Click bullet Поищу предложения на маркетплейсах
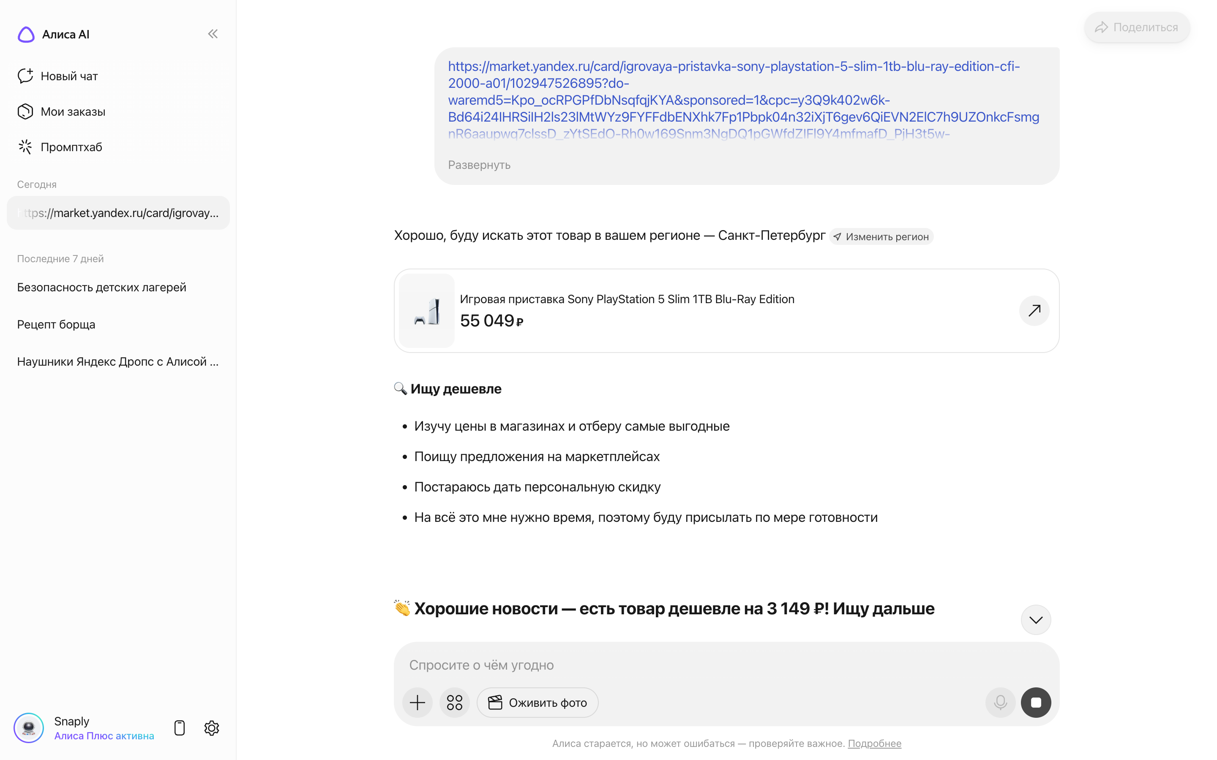 coord(537,456)
